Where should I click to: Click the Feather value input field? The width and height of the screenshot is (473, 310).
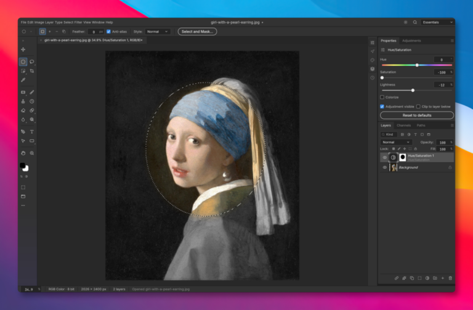point(95,31)
